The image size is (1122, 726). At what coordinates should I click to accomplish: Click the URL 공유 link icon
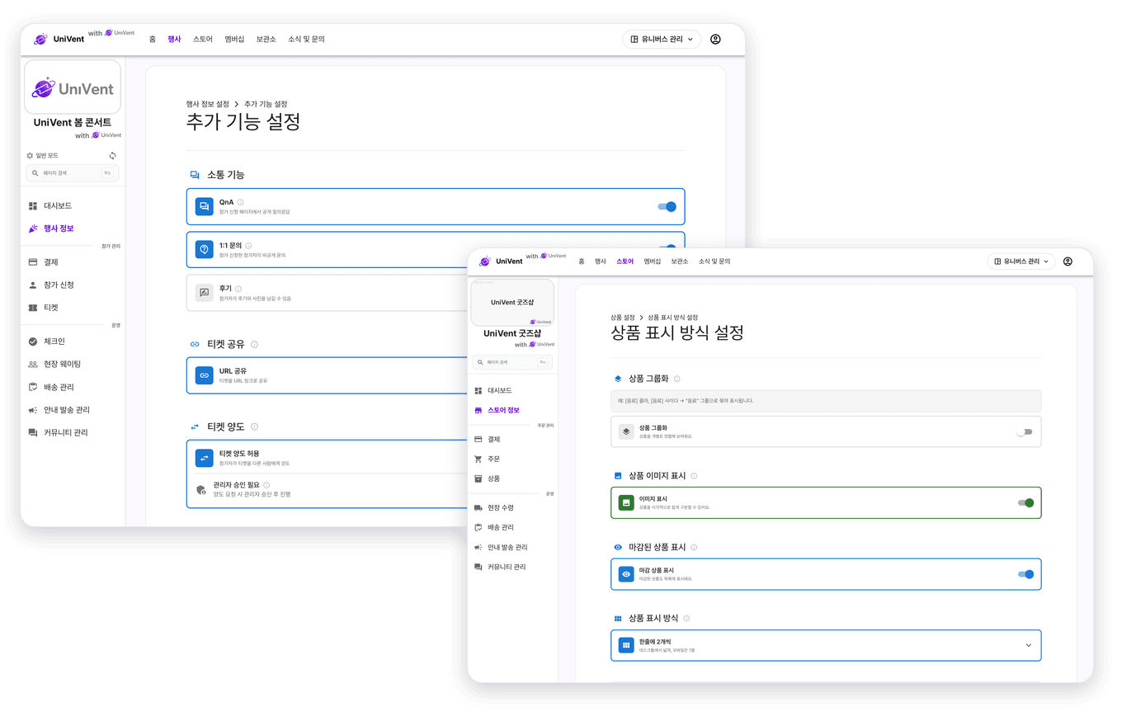(x=205, y=375)
